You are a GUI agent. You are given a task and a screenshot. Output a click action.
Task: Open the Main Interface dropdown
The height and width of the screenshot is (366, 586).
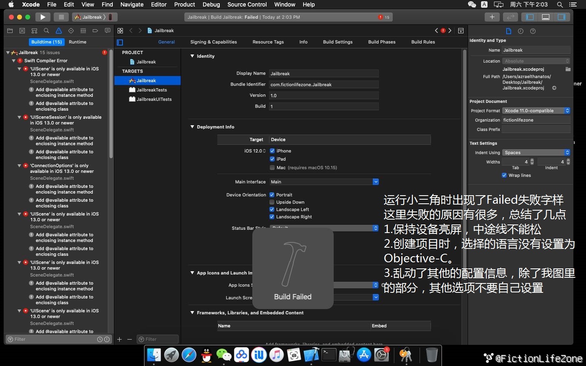(376, 182)
